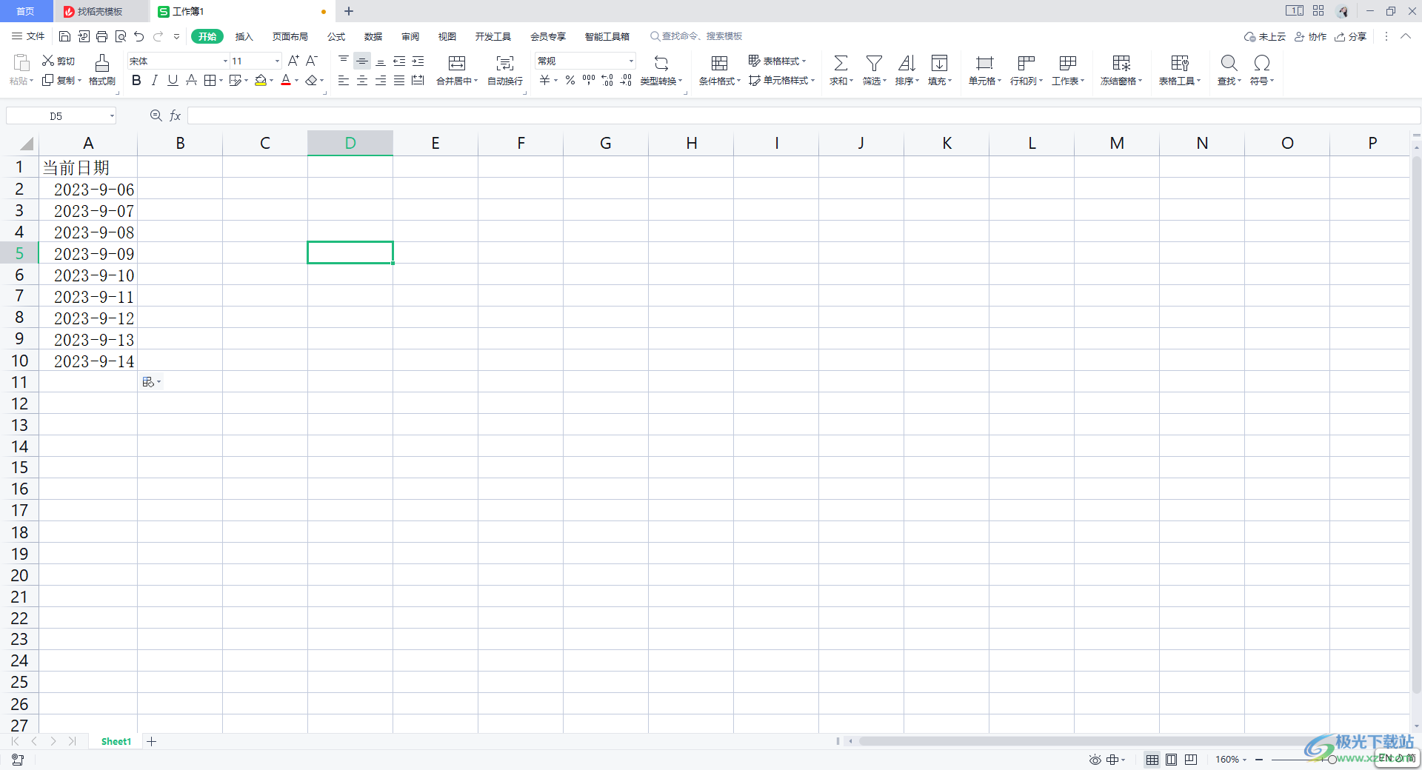Click the percent style icon
Screen dimensions: 1422x770
coord(570,80)
